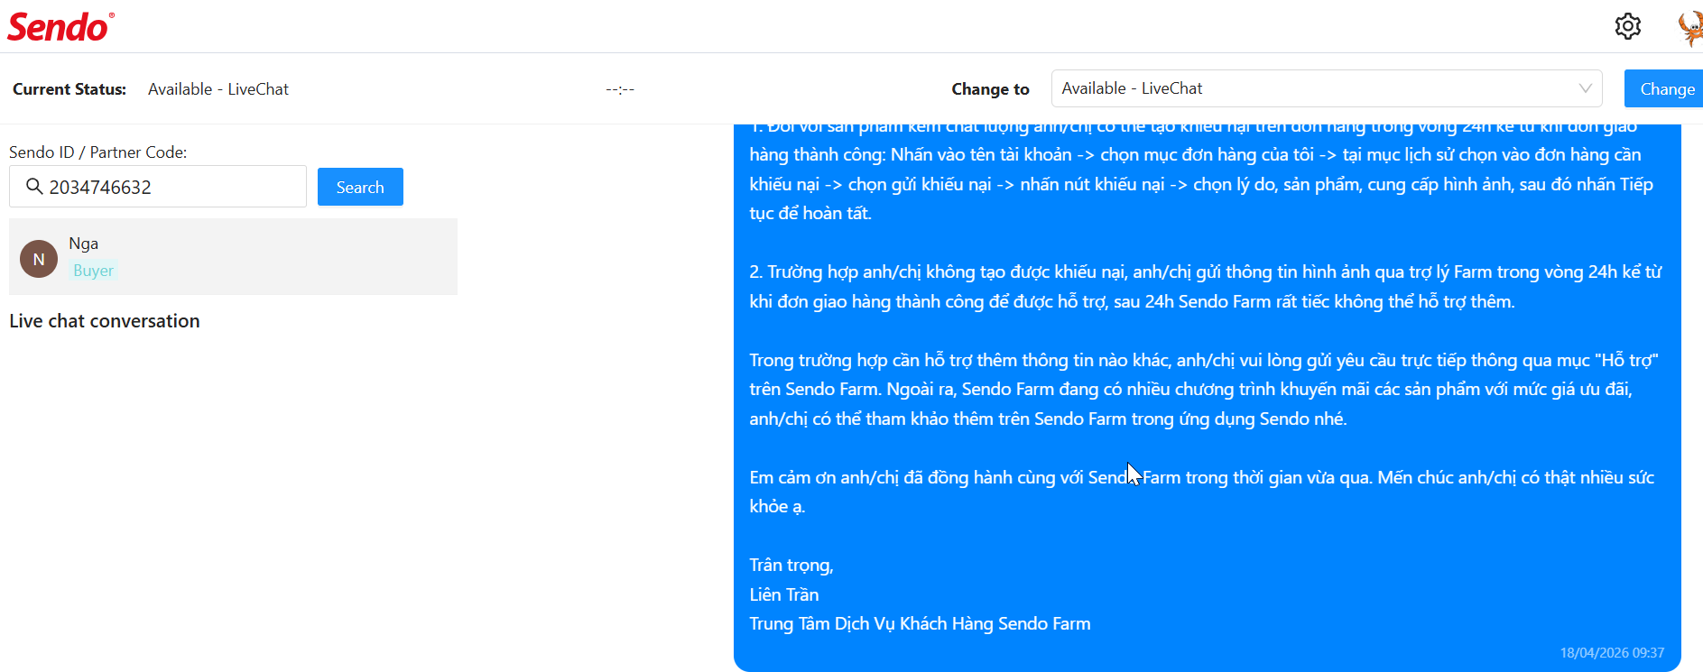
Task: Click the Change to label
Action: point(990,89)
